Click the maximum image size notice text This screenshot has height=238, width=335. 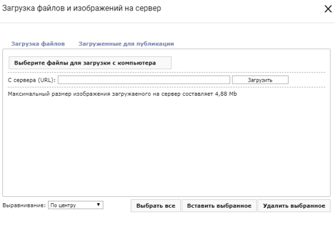click(x=122, y=94)
